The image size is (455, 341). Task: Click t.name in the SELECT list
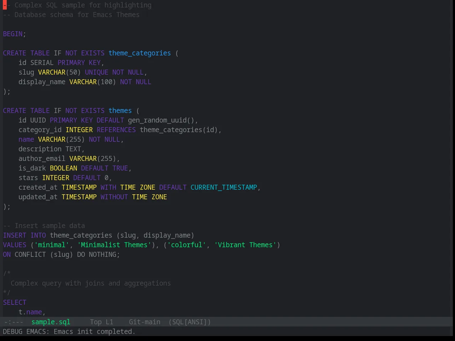coord(30,312)
